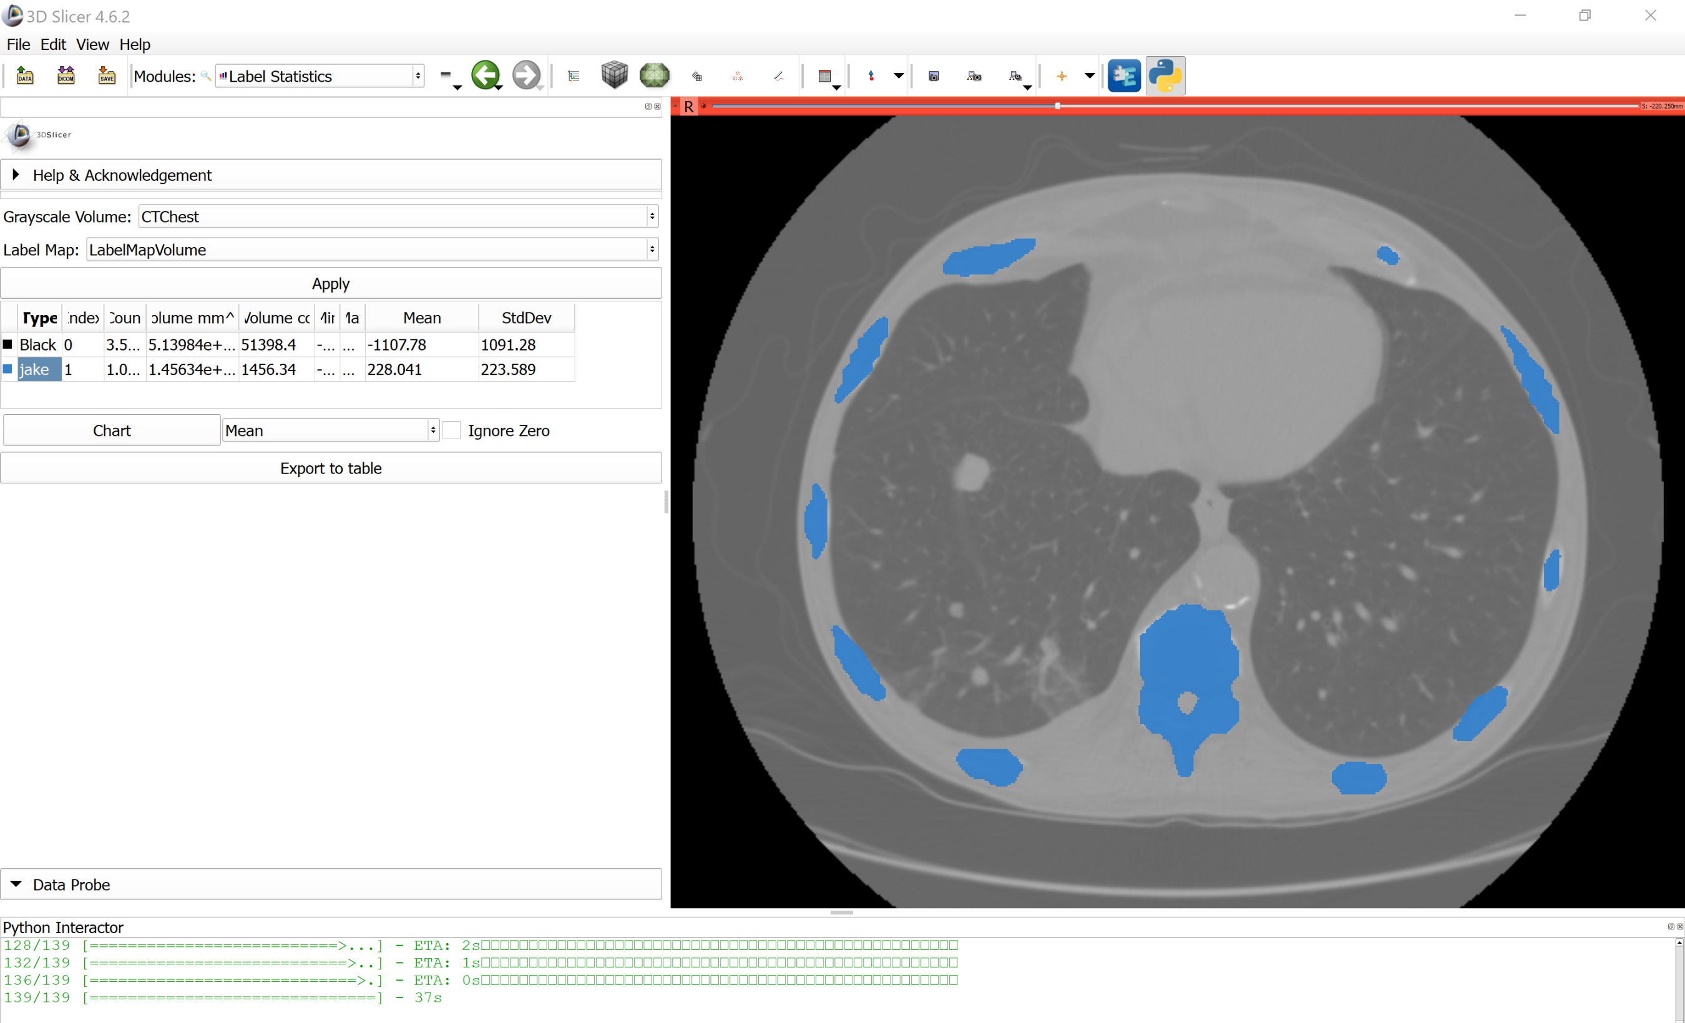The image size is (1685, 1023).
Task: Click the Load Data icon
Action: click(26, 76)
